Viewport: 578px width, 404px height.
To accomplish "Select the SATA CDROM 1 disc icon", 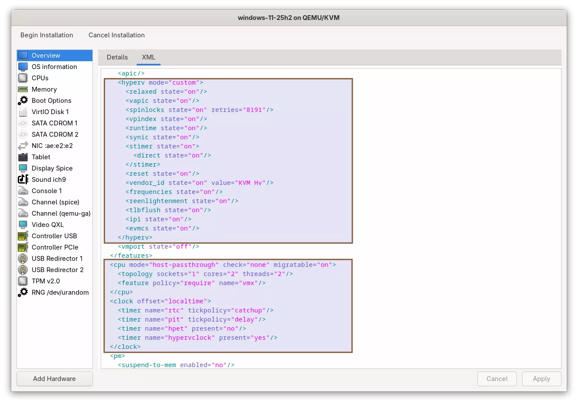I will pos(23,123).
